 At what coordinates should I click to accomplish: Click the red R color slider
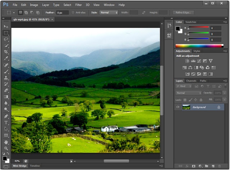pos(198,27)
